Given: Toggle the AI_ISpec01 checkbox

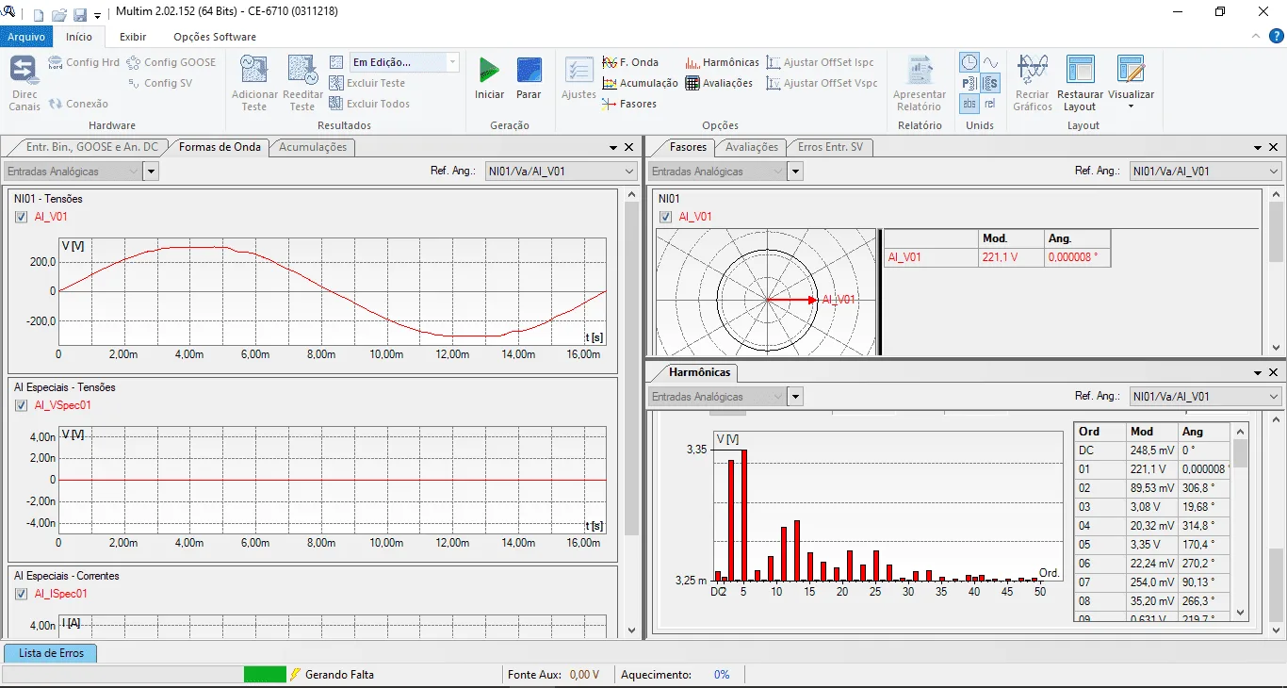Looking at the screenshot, I should point(22,594).
